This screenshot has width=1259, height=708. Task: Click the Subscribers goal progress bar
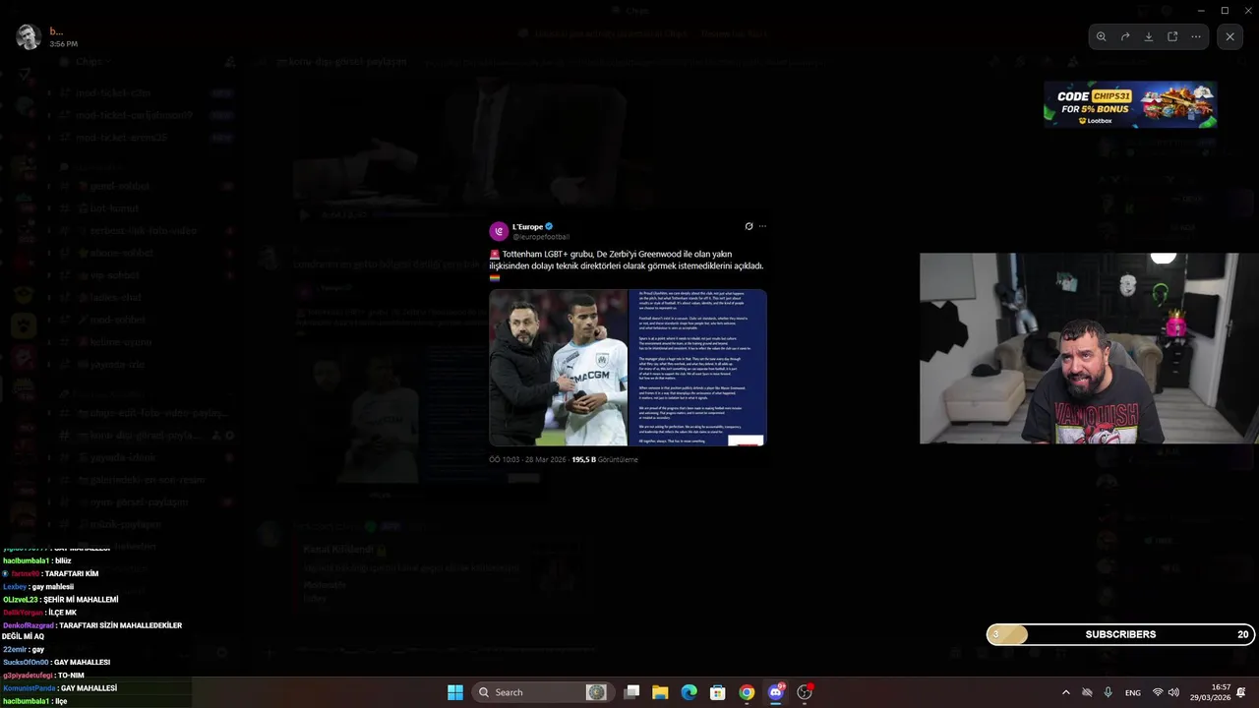point(1120,634)
